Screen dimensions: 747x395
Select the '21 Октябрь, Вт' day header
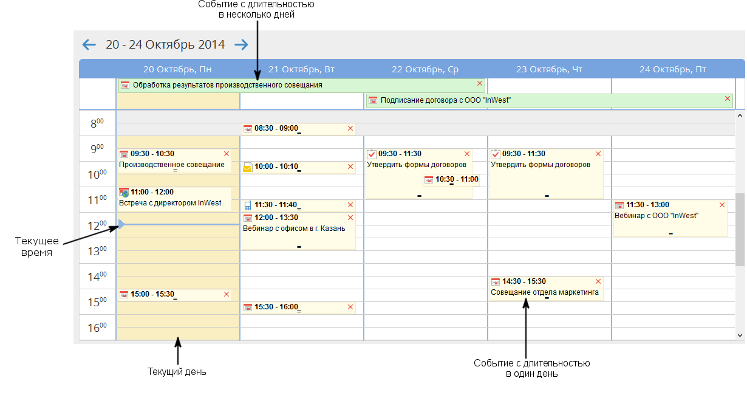(302, 69)
